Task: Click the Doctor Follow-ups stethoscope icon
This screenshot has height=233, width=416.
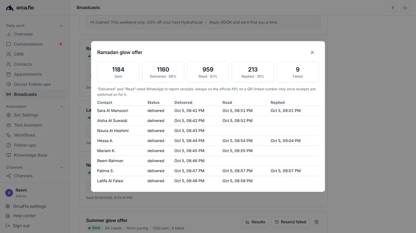Action: (9, 84)
